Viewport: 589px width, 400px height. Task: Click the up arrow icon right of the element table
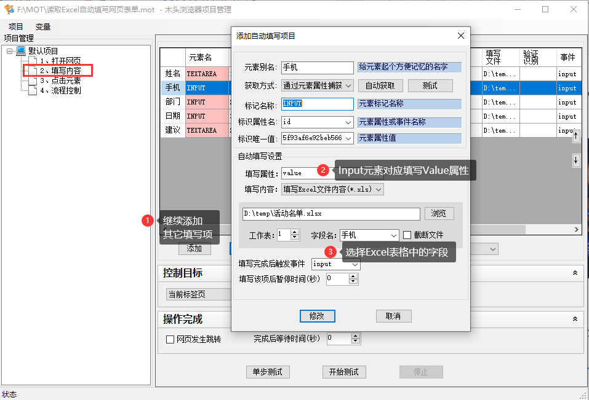[x=575, y=136]
